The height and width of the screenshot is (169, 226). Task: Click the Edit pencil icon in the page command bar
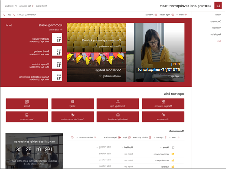[14, 14]
